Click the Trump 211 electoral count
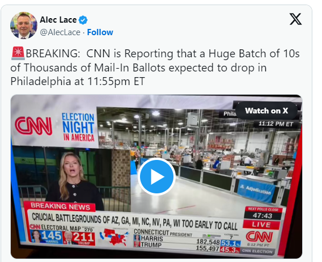The image size is (322, 262). (x=79, y=238)
